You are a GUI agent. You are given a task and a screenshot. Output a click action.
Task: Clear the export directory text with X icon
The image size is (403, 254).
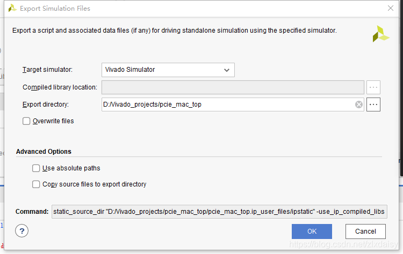(359, 104)
